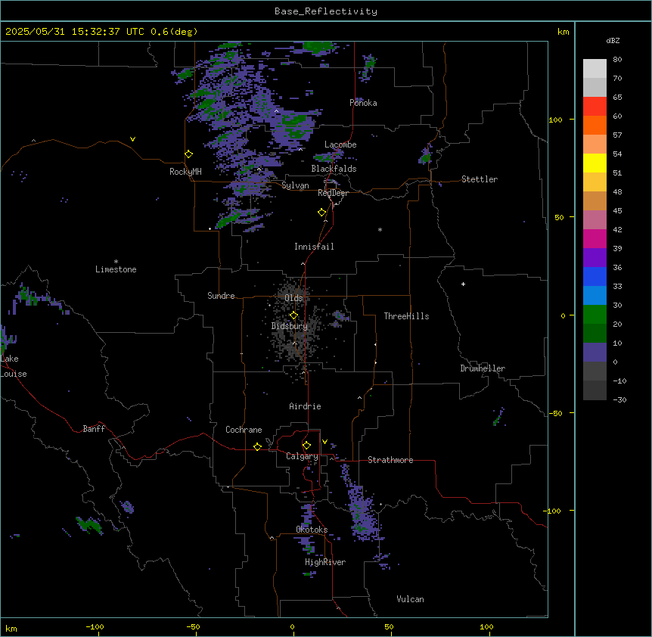Image resolution: width=652 pixels, height=637 pixels.
Task: Click the Calgary city label
Action: pos(302,456)
